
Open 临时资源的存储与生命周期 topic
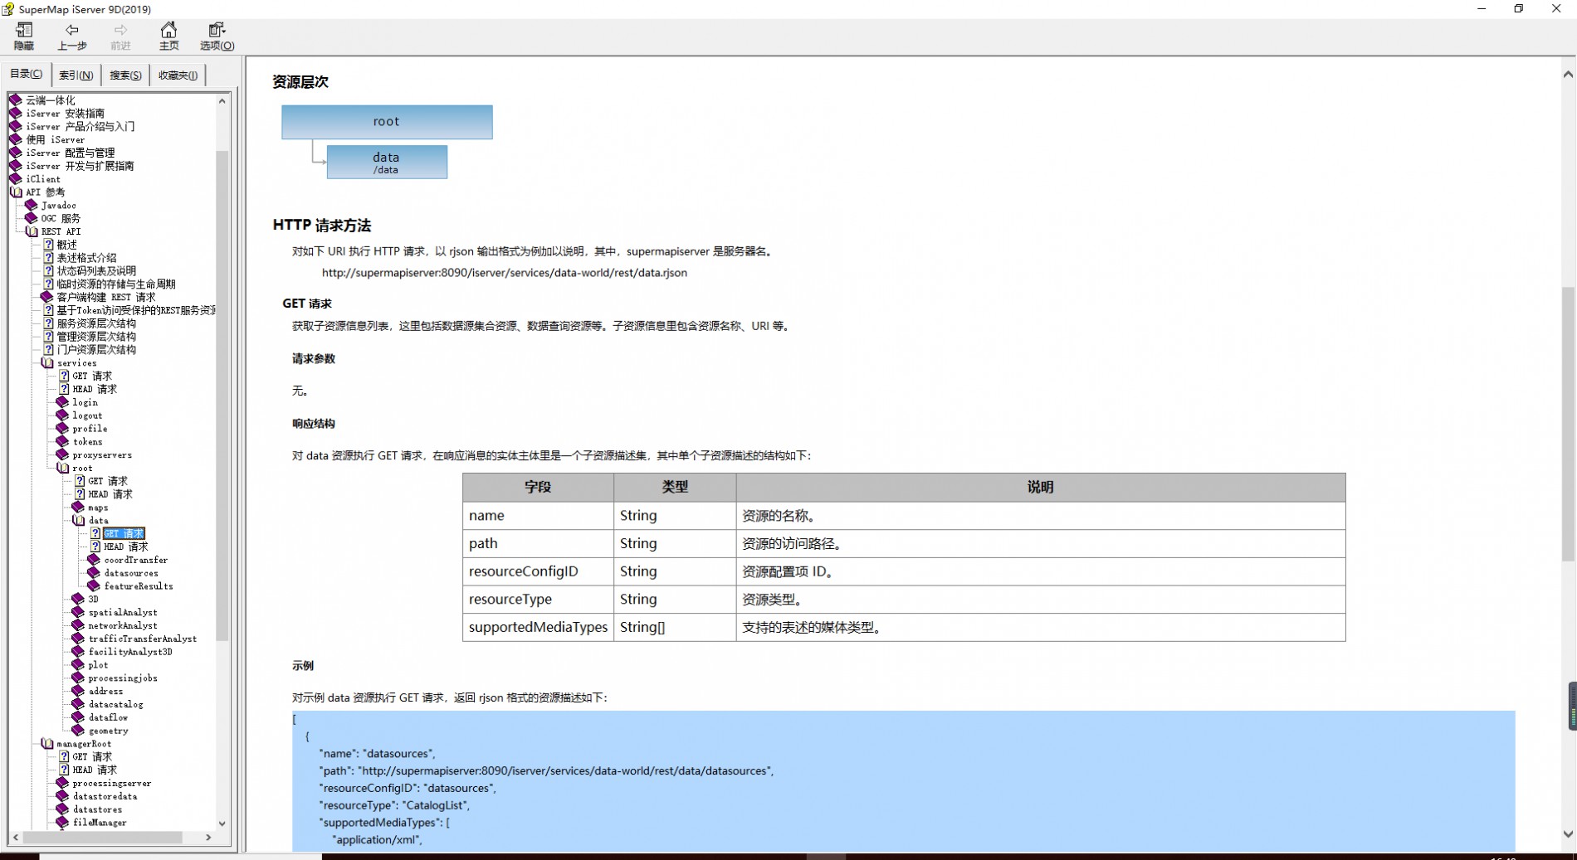tap(116, 284)
